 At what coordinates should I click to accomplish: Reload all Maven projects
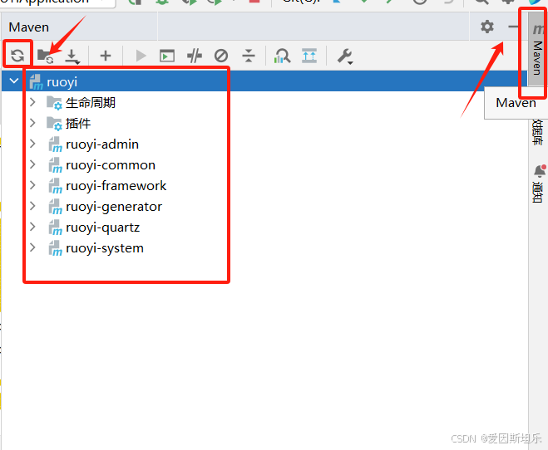17,55
